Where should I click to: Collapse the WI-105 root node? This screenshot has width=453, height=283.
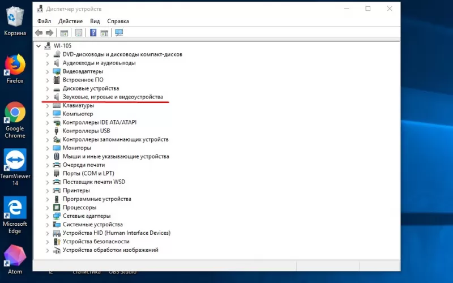tap(39, 46)
